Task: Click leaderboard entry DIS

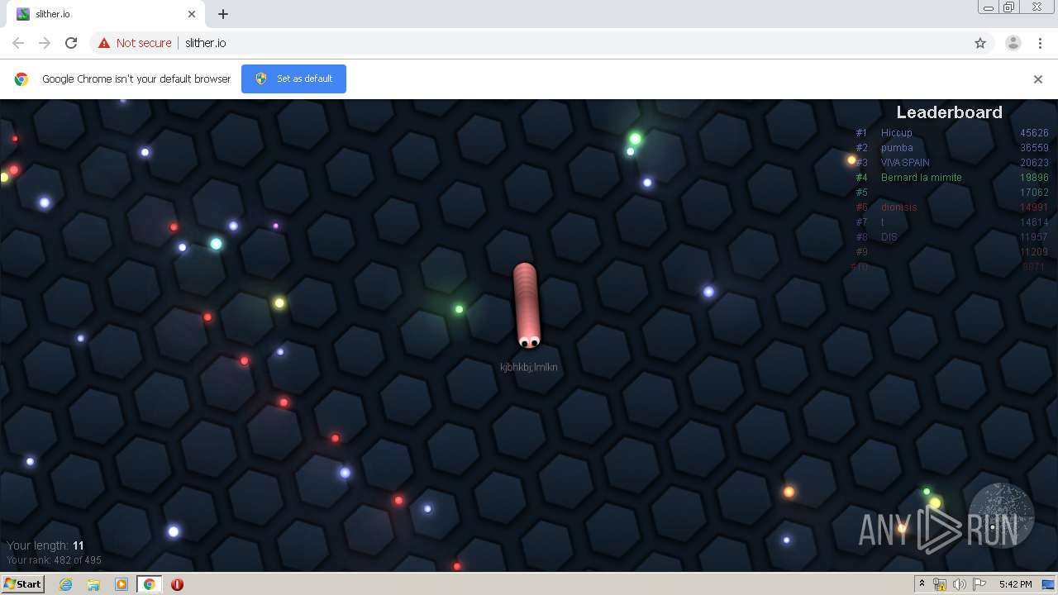Action: tap(889, 237)
